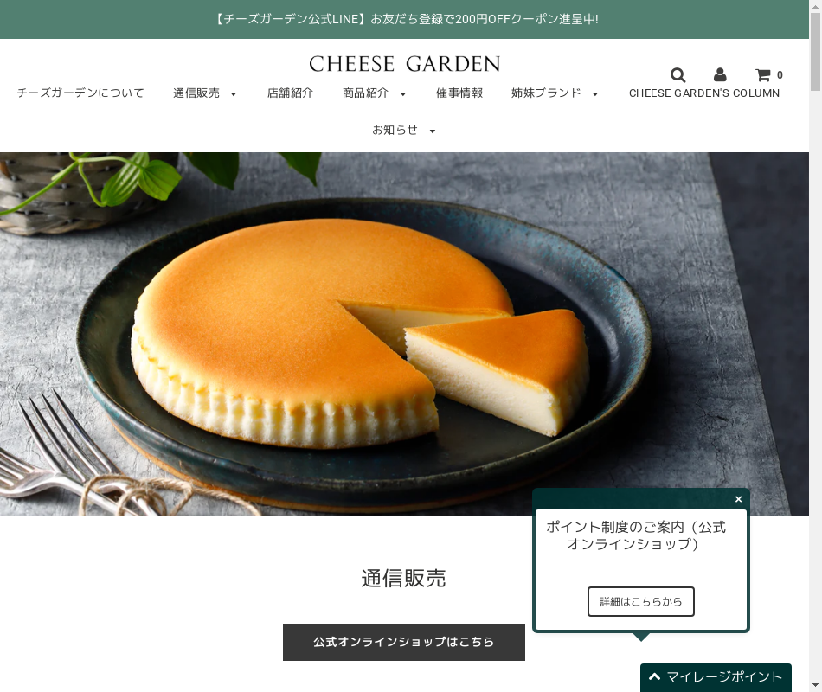The image size is (822, 692).
Task: Close the point program popup
Action: (738, 499)
